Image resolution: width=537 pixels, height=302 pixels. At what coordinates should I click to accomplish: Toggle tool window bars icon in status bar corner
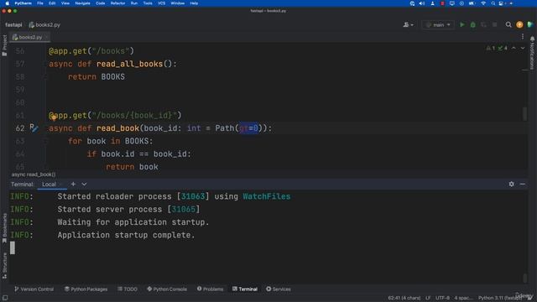point(5,298)
